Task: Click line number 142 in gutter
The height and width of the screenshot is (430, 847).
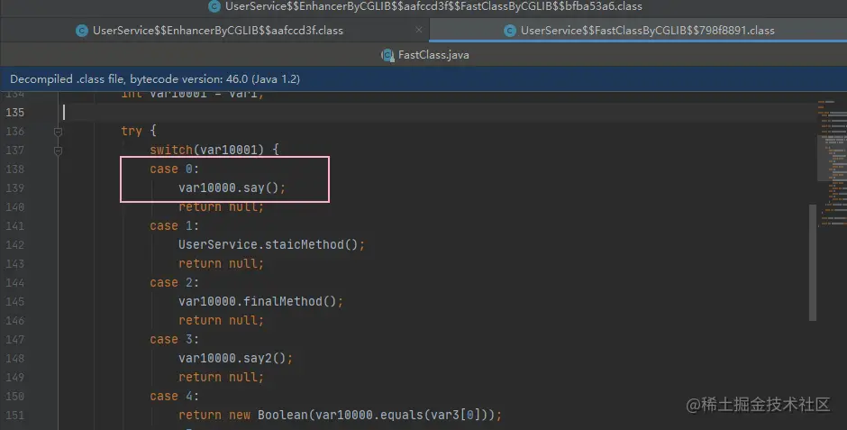Action: pyautogui.click(x=15, y=244)
